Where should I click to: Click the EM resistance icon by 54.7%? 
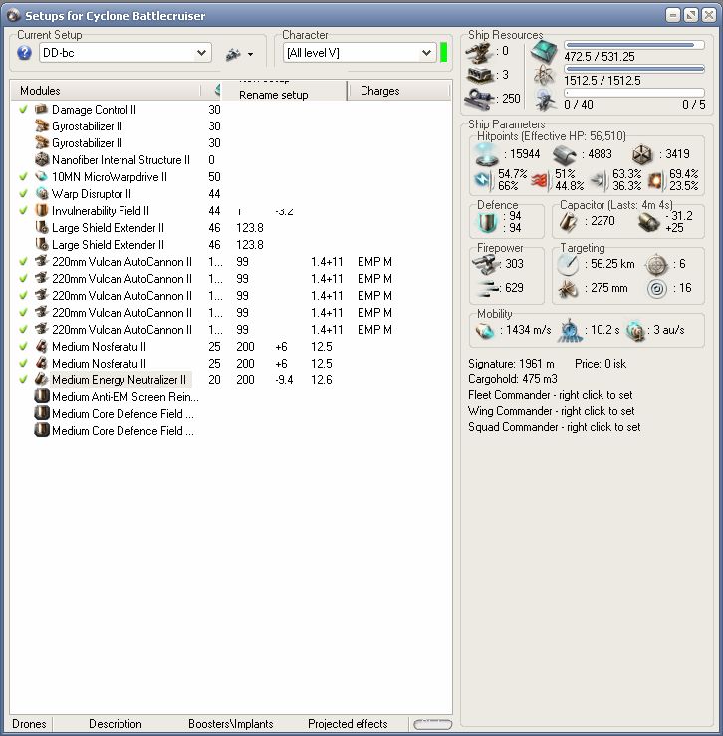tap(483, 180)
